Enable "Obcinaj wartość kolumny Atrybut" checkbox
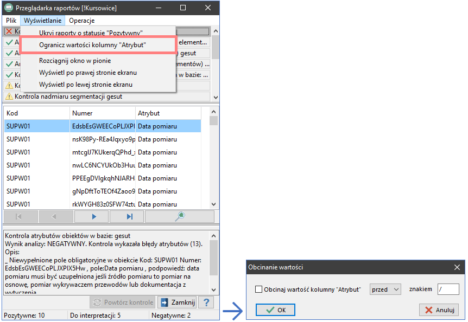The height and width of the screenshot is (322, 468). [x=259, y=289]
